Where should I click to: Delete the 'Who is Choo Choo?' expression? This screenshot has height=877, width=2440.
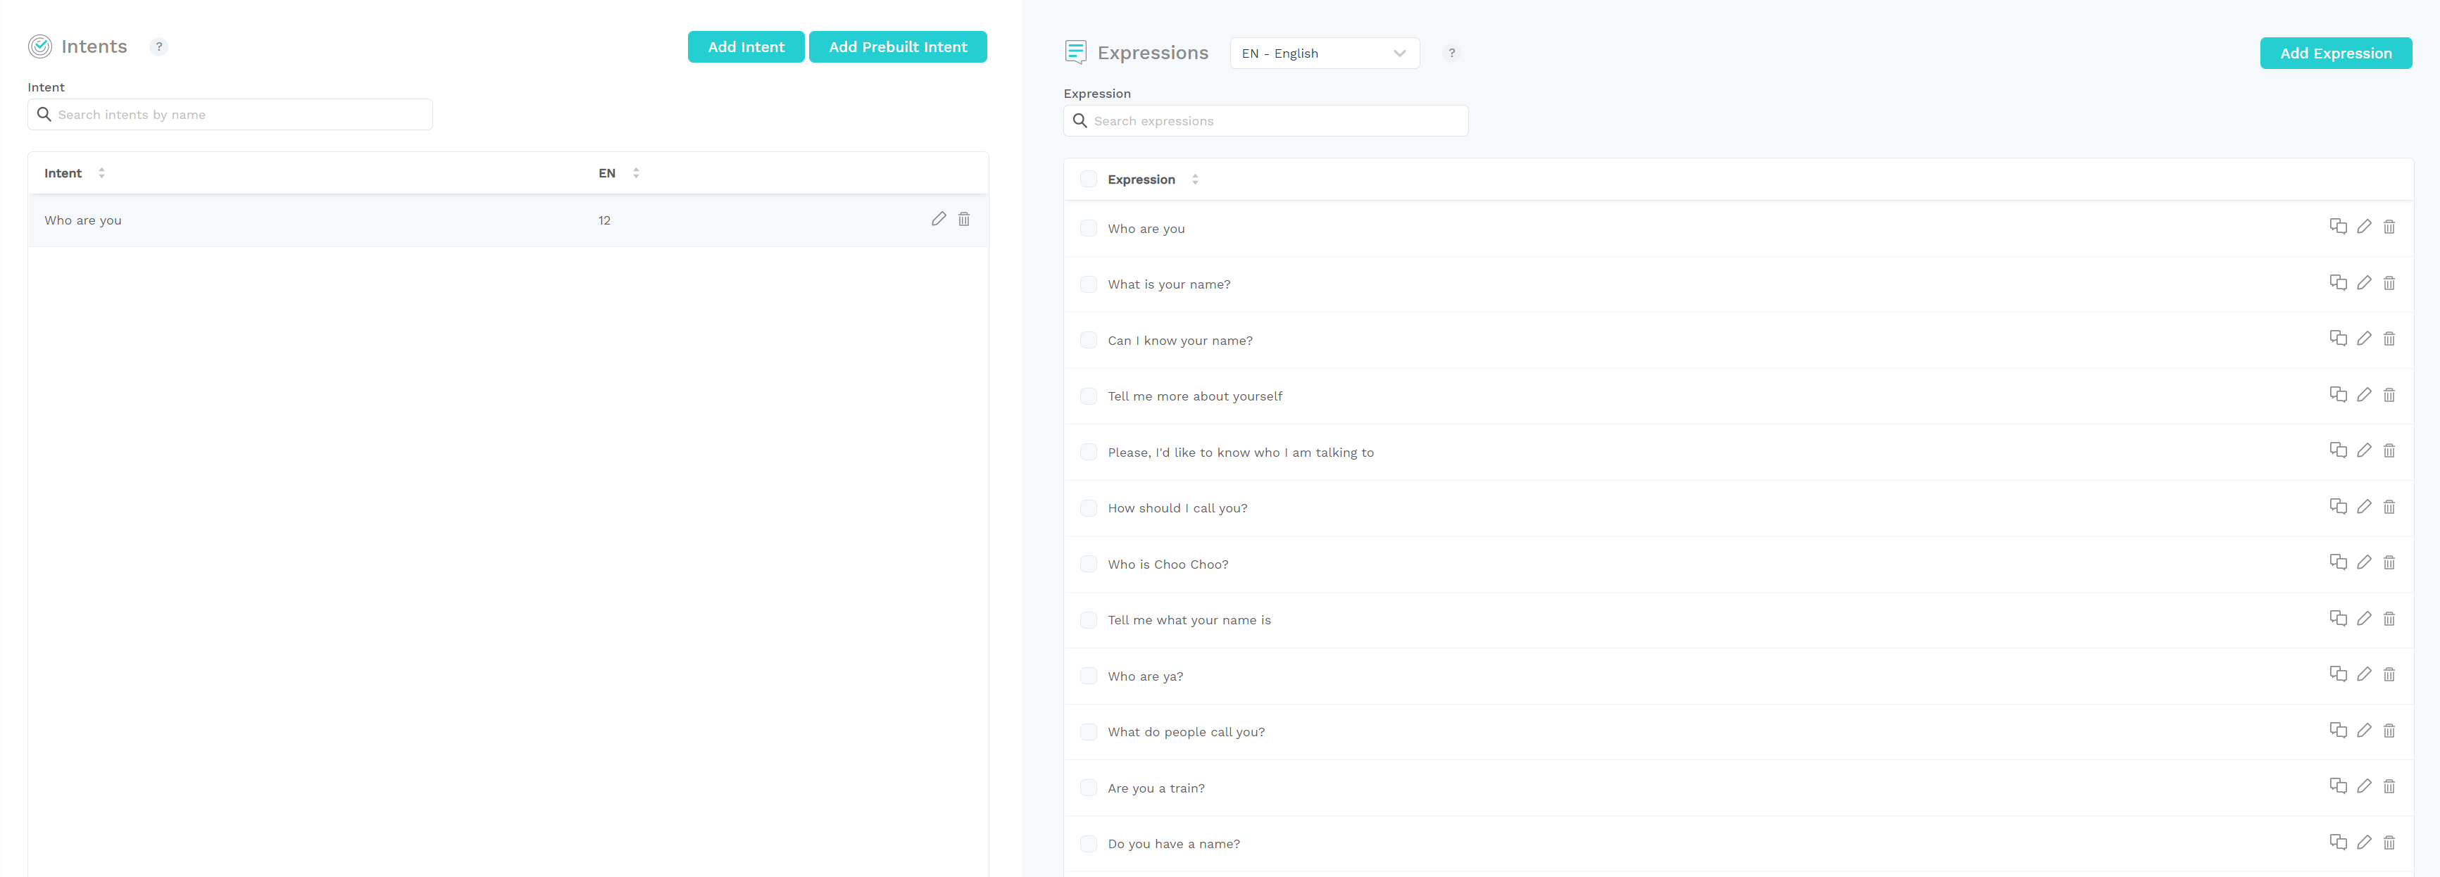tap(2389, 562)
